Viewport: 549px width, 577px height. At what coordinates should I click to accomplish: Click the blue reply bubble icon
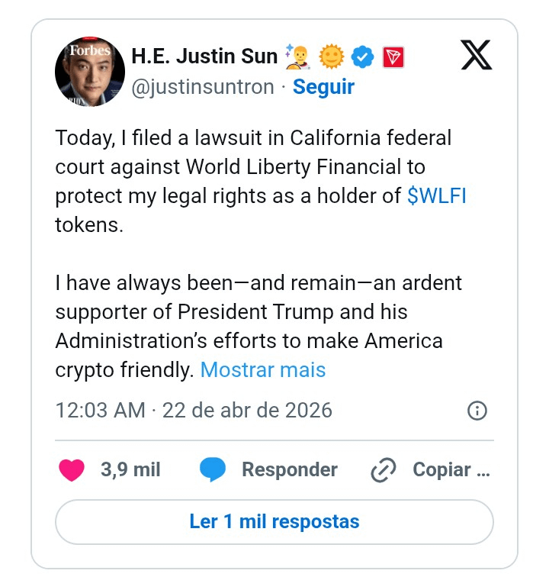click(x=213, y=469)
